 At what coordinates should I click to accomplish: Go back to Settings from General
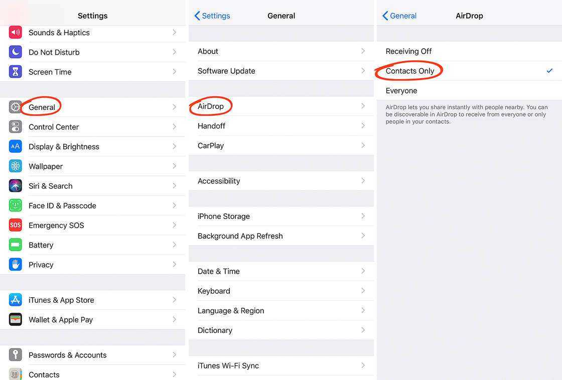pyautogui.click(x=212, y=16)
